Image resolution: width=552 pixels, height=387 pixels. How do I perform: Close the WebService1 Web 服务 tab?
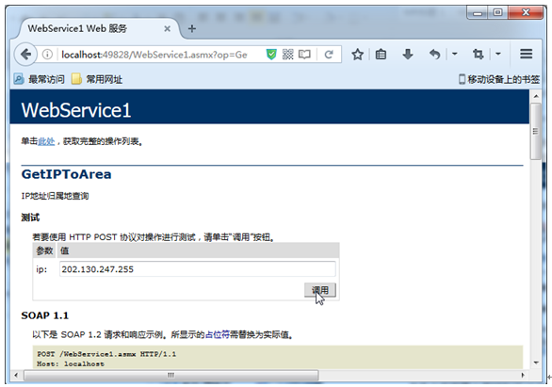pyautogui.click(x=168, y=29)
